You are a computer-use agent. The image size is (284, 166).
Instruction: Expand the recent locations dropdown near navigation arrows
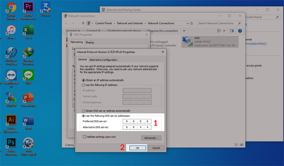click(x=78, y=23)
